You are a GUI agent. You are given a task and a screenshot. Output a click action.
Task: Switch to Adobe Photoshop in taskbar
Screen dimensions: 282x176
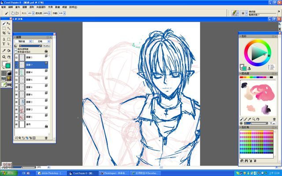[x=51, y=173]
